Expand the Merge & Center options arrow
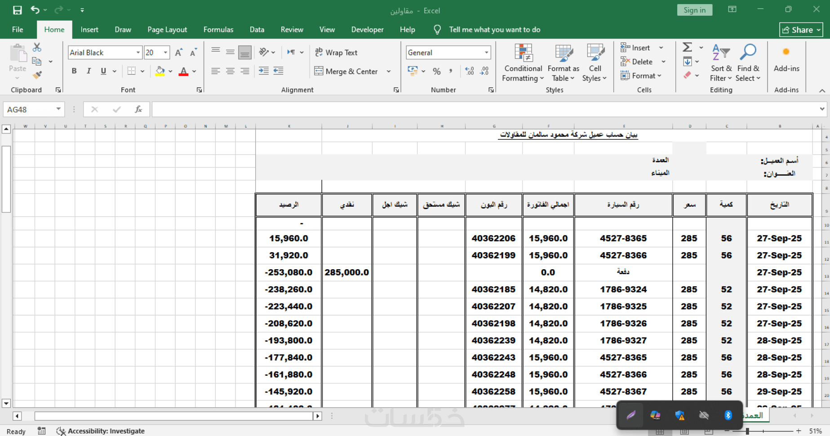Viewport: 830px width, 436px height. click(x=389, y=71)
